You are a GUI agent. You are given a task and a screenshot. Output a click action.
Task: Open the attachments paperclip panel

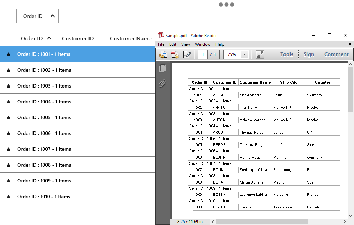pyautogui.click(x=162, y=83)
